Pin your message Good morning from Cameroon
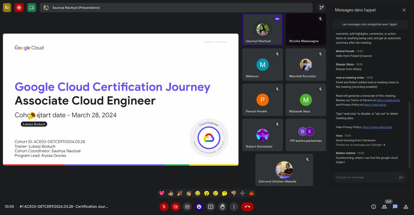 click(384, 145)
